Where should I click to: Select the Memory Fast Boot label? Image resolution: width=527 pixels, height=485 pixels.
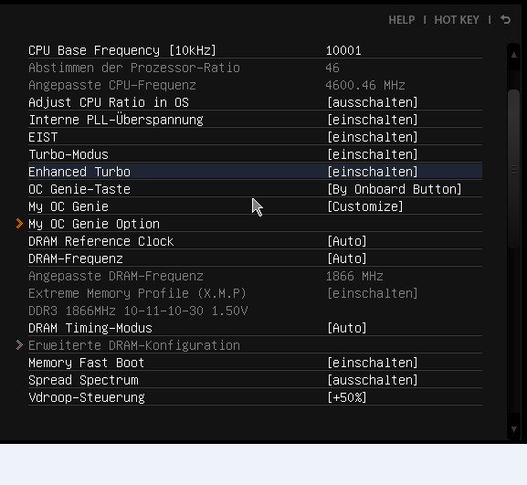pyautogui.click(x=87, y=363)
